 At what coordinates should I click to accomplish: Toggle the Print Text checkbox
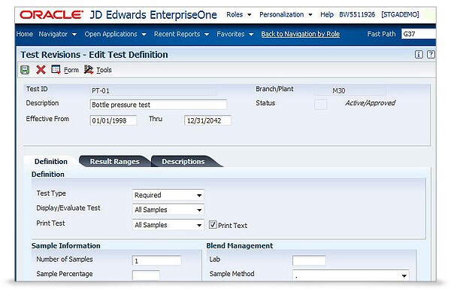213,225
